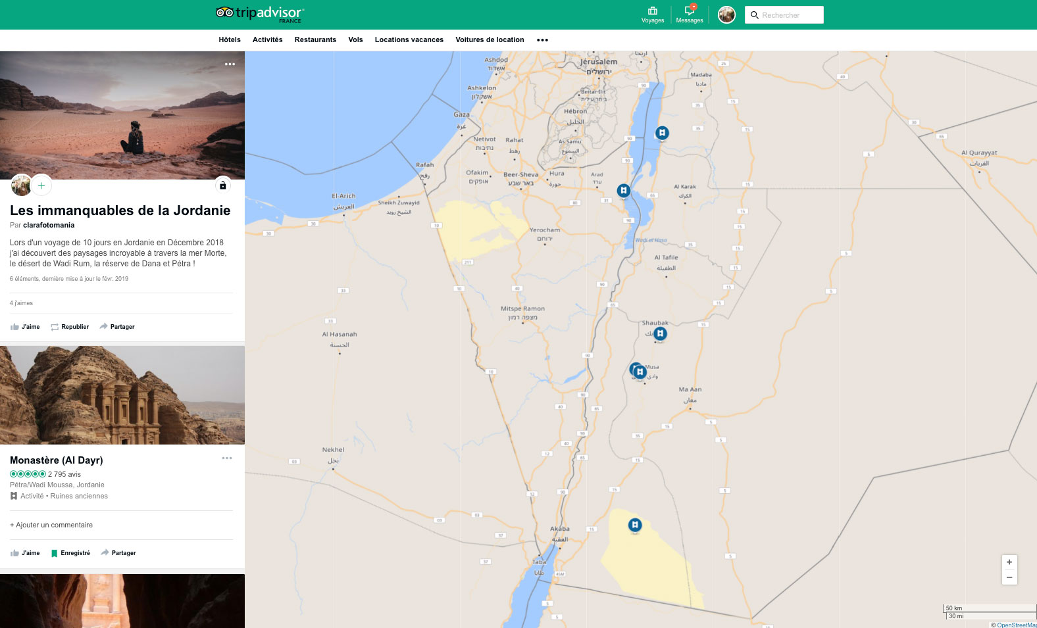Open the user profile avatar in header
Image resolution: width=1037 pixels, height=628 pixels.
tap(726, 14)
